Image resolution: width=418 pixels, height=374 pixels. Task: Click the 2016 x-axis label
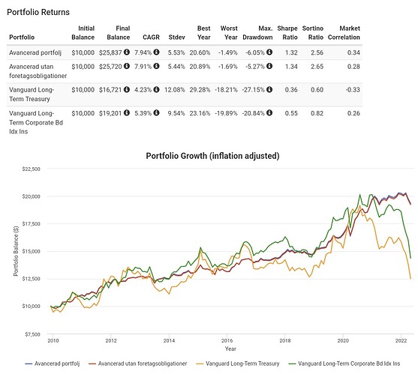227,340
